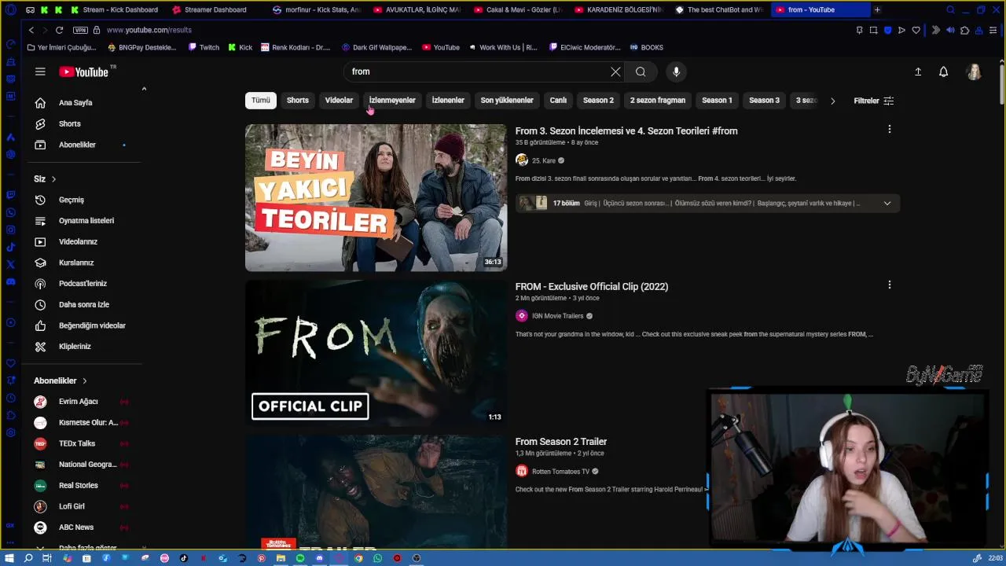The width and height of the screenshot is (1006, 566).
Task: Clear the search box with the X
Action: pyautogui.click(x=615, y=72)
